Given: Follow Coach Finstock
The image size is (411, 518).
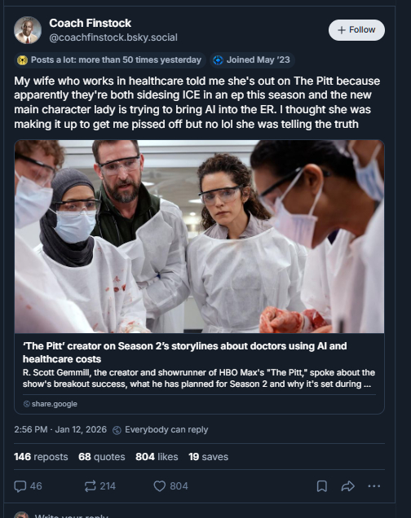Looking at the screenshot, I should (x=356, y=30).
